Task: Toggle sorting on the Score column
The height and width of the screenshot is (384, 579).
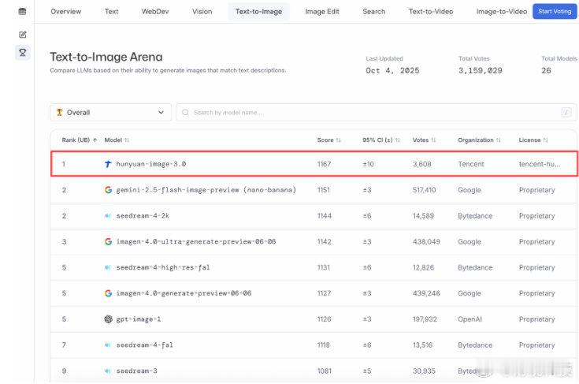Action: click(x=328, y=140)
